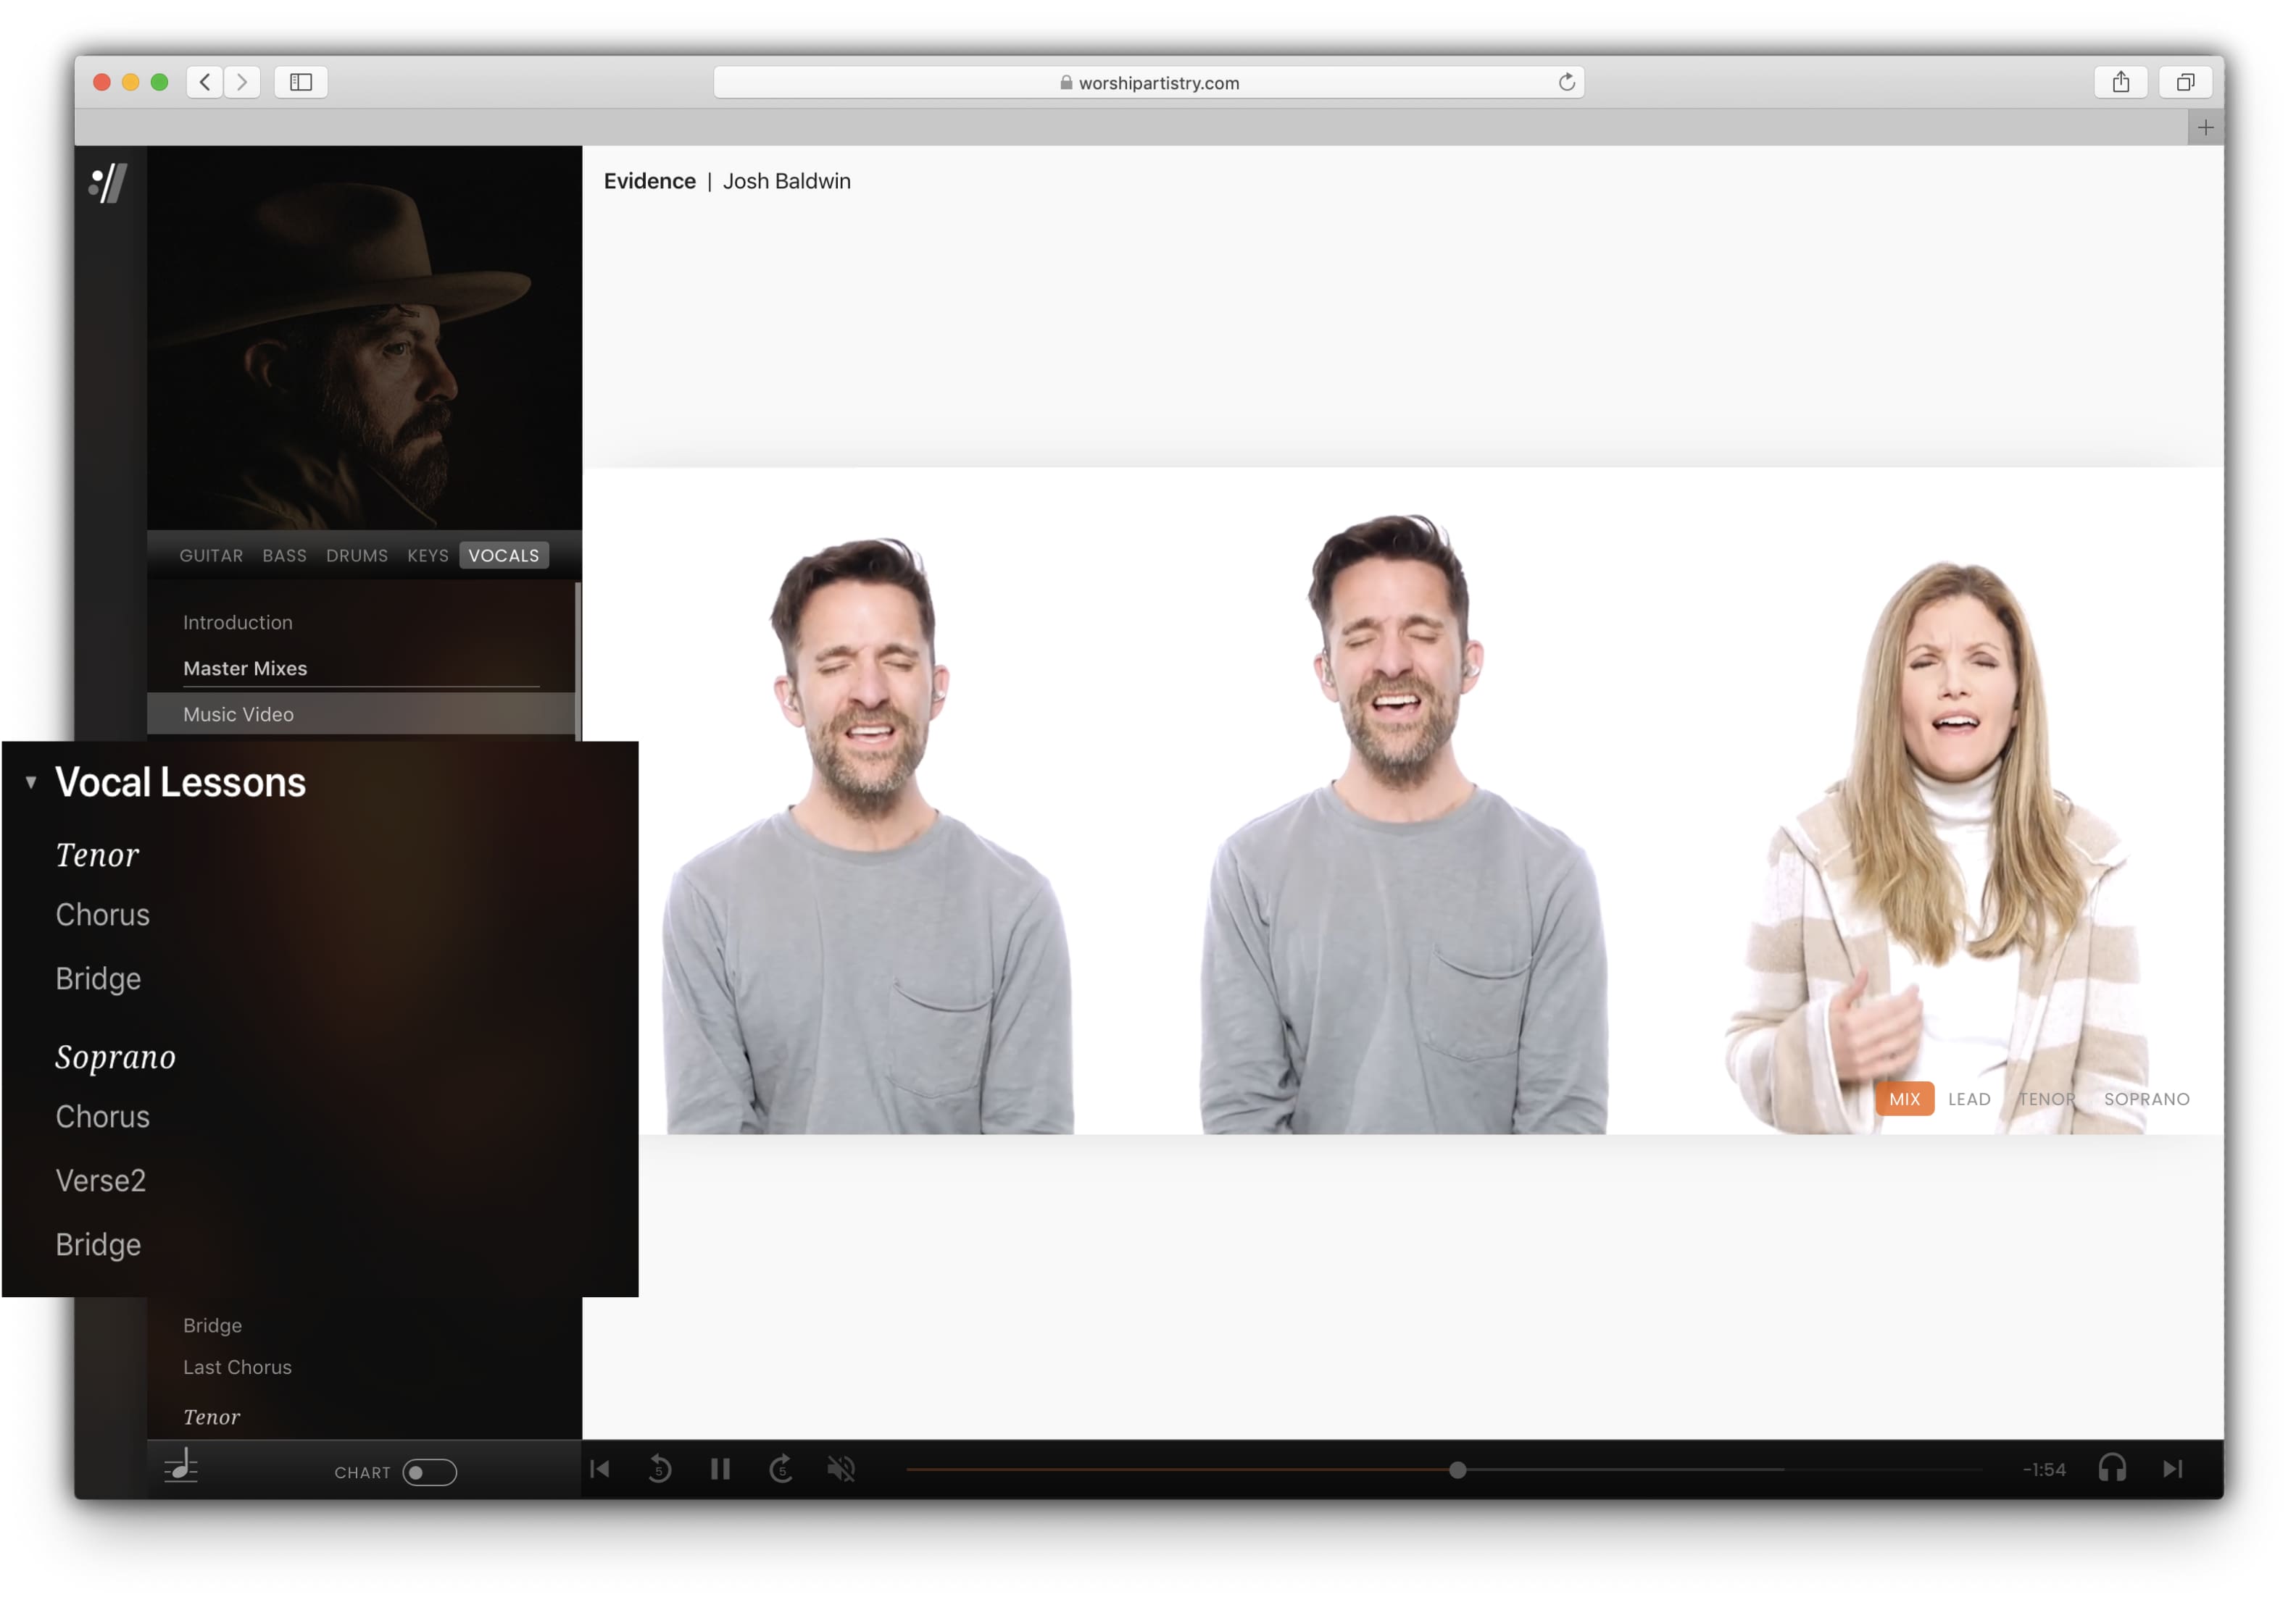
Task: Switch audio to the LEAD vocal mix
Action: click(1969, 1099)
